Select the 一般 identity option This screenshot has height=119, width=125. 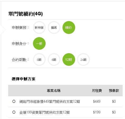click(39, 43)
